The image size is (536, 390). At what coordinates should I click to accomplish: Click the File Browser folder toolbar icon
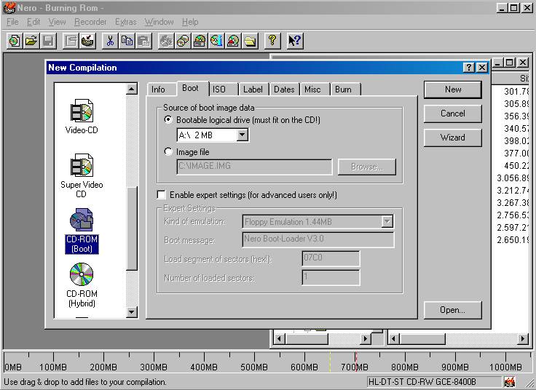click(250, 41)
